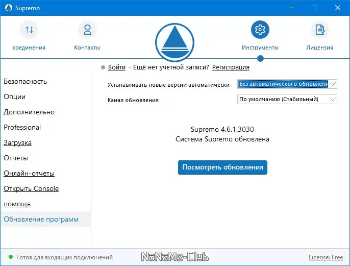Viewport: 350px width, 266px height.
Task: Click the green ready status indicator
Action: click(x=11, y=257)
